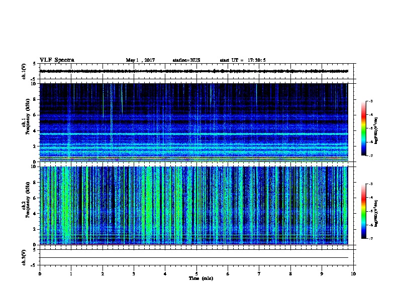
Task: Click the "4" kHz tick on ch.2 frequency axis
Action: click(35, 214)
